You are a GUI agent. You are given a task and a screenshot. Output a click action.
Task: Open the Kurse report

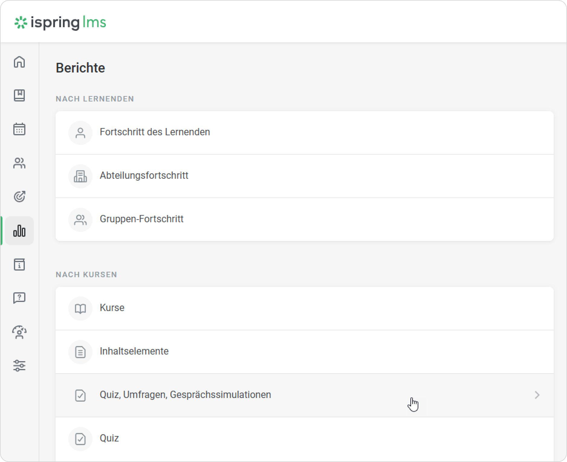[112, 308]
